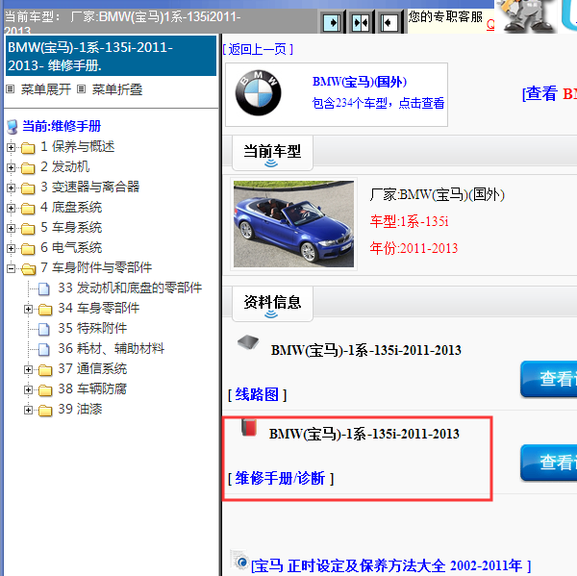Click page icon for 33 发动机和底盘的零部件
The height and width of the screenshot is (576, 577).
pyautogui.click(x=44, y=288)
